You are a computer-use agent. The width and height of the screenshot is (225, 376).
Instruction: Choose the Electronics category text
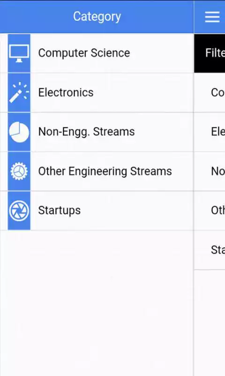(66, 92)
